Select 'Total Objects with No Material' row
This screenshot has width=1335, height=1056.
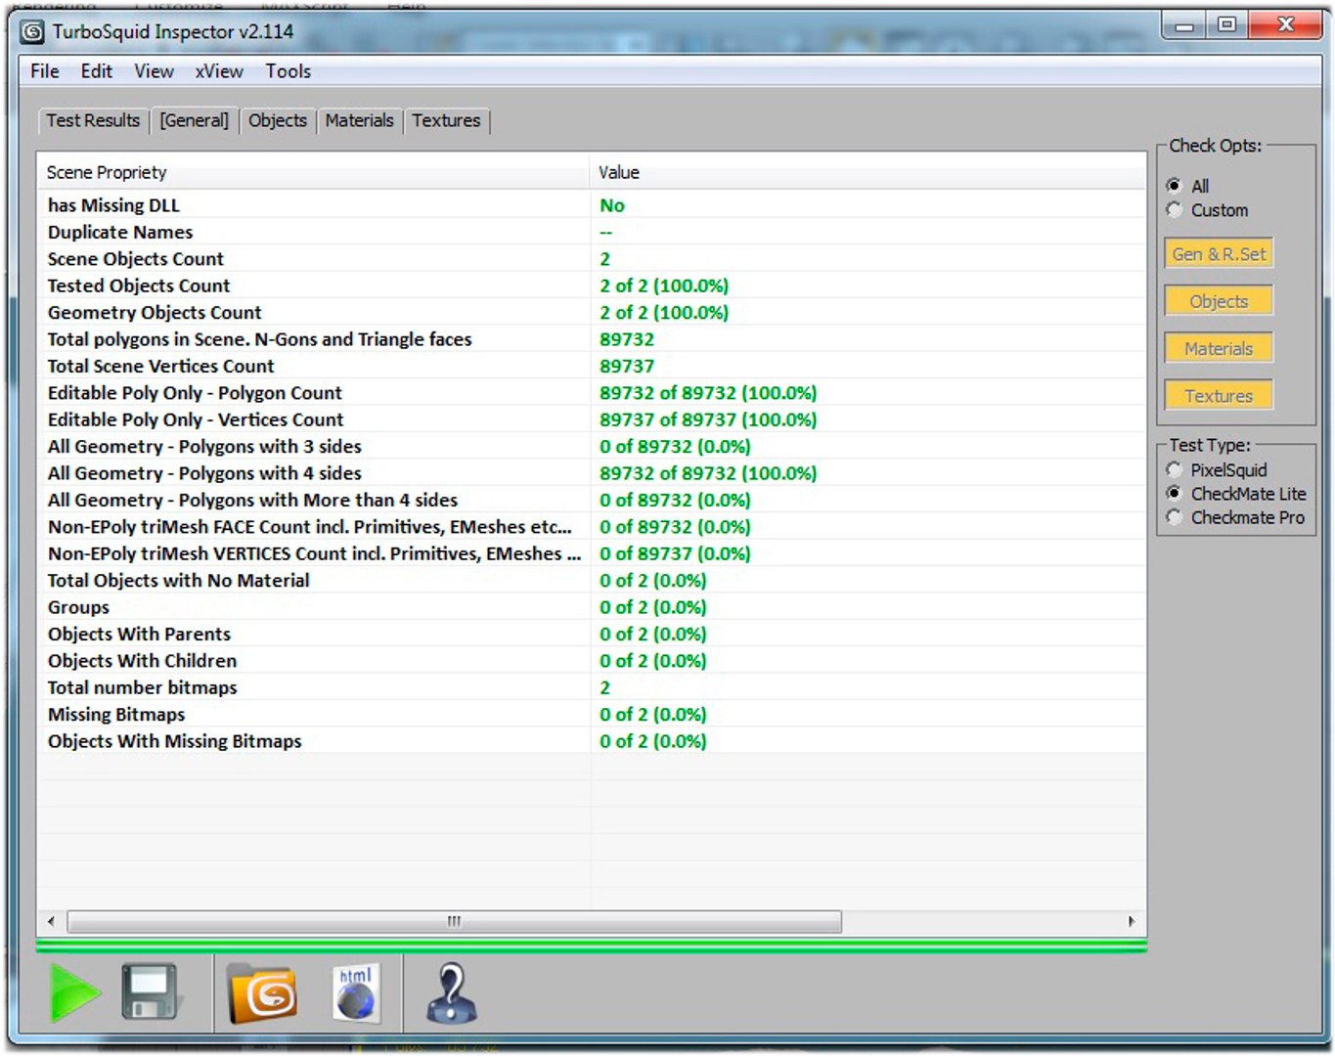[x=592, y=581]
